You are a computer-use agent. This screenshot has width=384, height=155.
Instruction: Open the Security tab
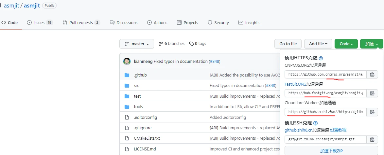[x=218, y=23]
